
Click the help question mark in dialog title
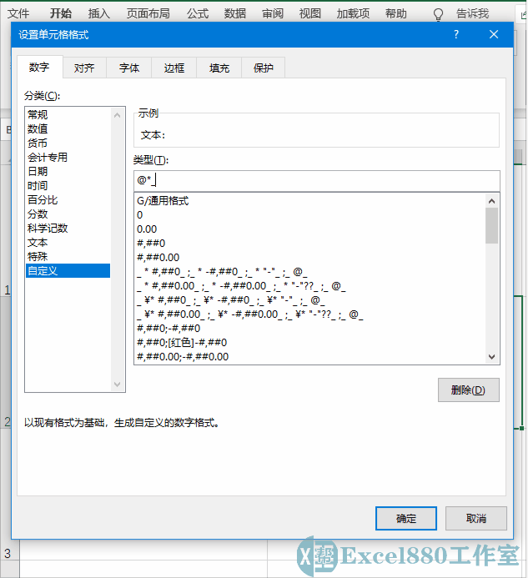point(456,35)
